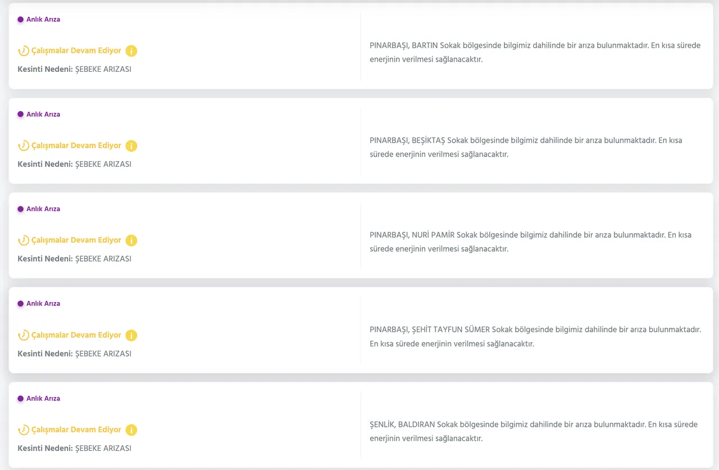Click the info icon in the BARTIN Sokak card
Screen dimensions: 719x470
pyautogui.click(x=131, y=51)
